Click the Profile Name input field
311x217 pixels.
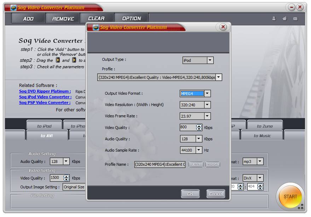coord(160,164)
